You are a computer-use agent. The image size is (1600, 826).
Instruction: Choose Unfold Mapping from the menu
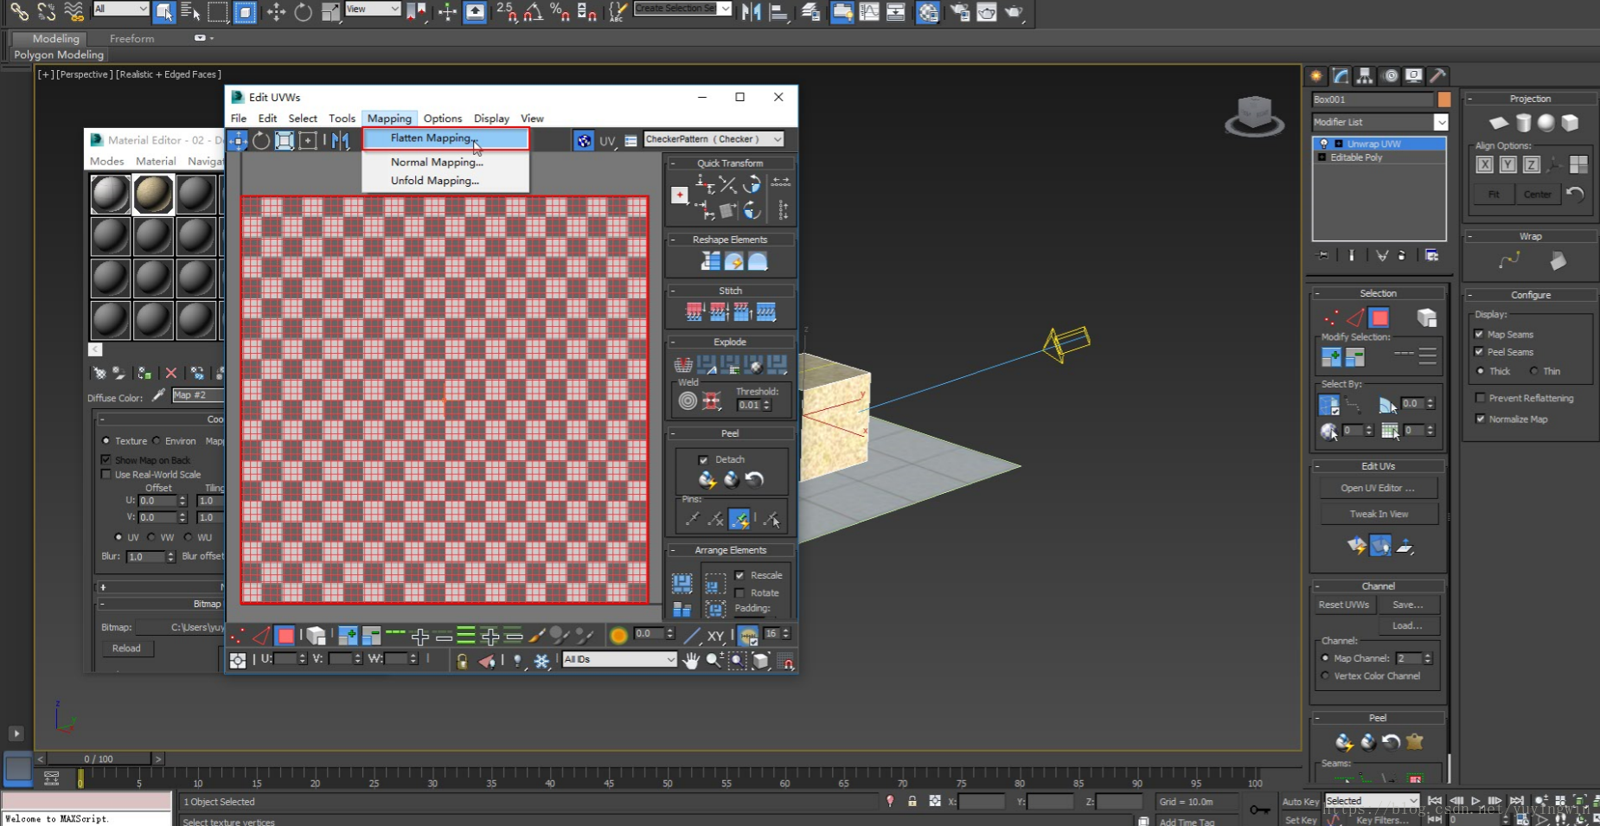pyautogui.click(x=434, y=181)
